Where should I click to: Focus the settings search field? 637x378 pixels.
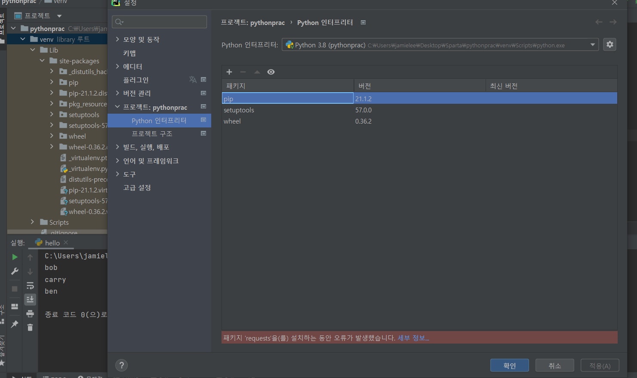coord(159,22)
